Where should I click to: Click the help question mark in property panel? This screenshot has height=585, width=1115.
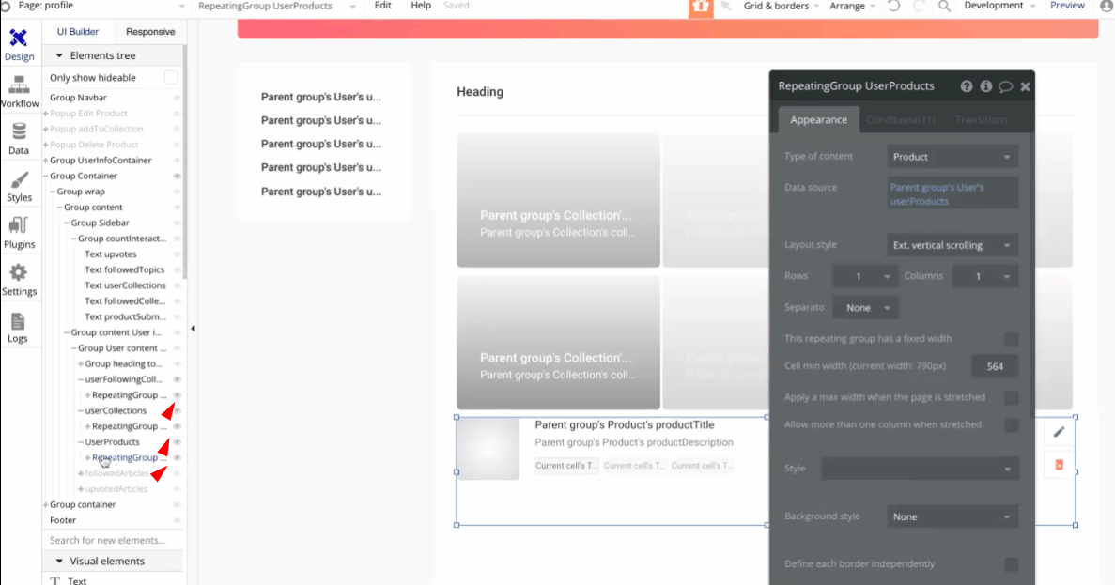(967, 86)
